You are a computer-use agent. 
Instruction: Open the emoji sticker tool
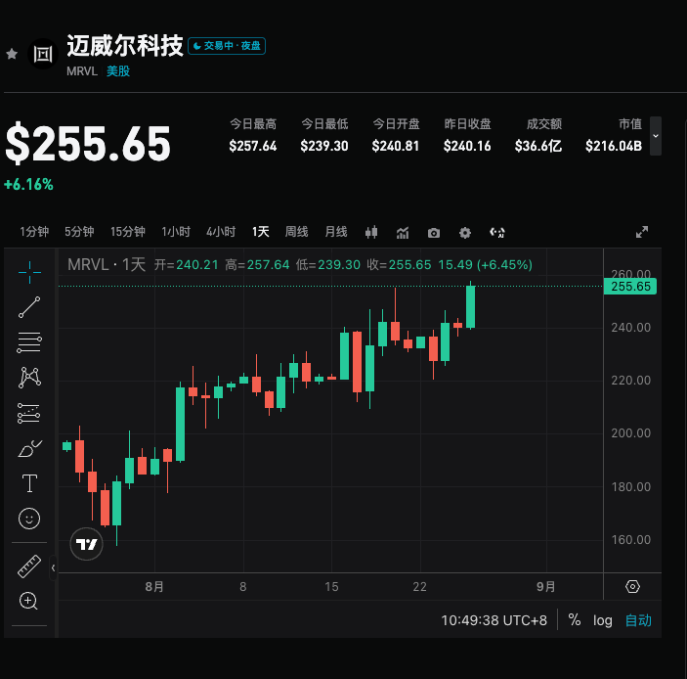pos(29,519)
